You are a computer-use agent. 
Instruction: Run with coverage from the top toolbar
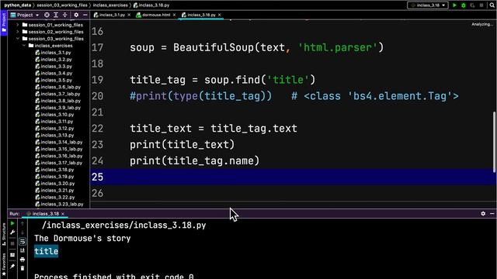472,5
